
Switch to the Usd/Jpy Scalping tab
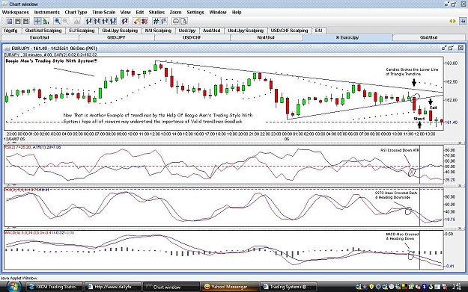click(x=246, y=31)
